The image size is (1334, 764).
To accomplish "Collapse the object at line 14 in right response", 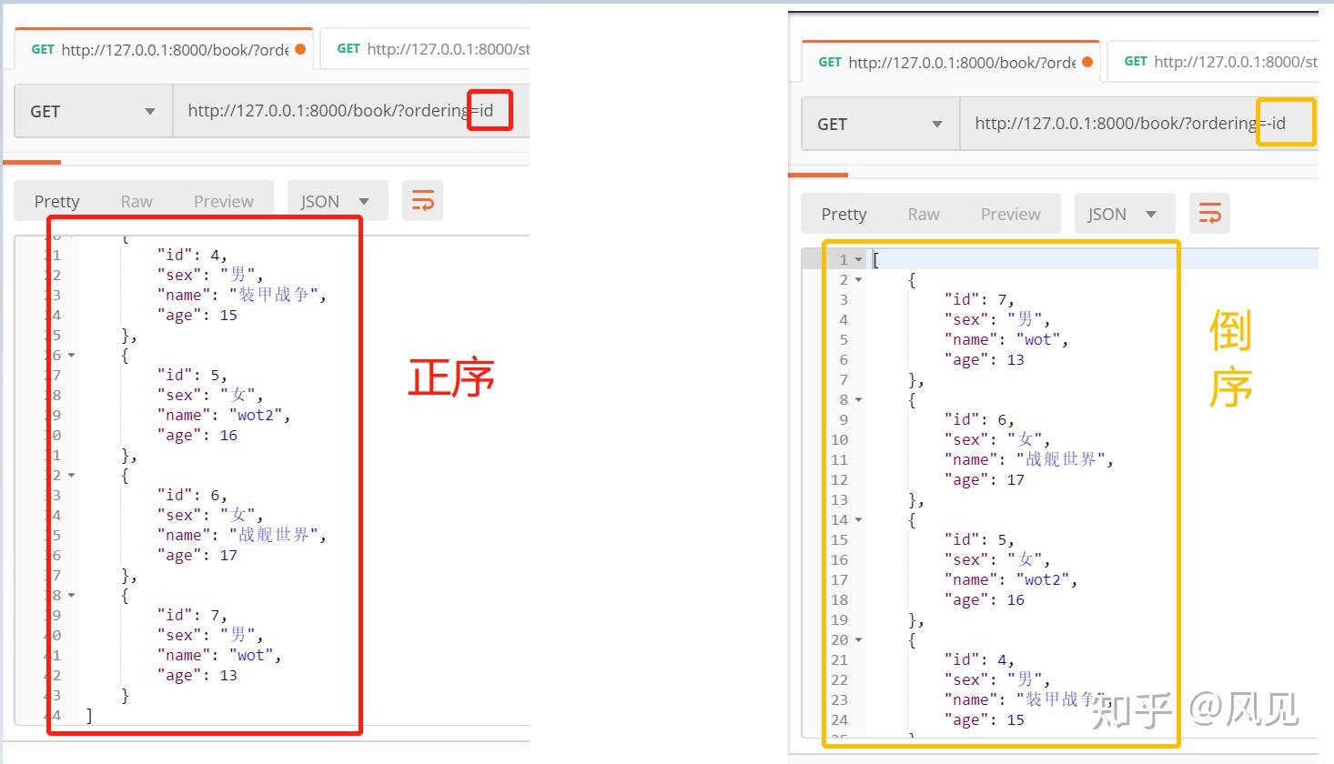I will point(858,520).
